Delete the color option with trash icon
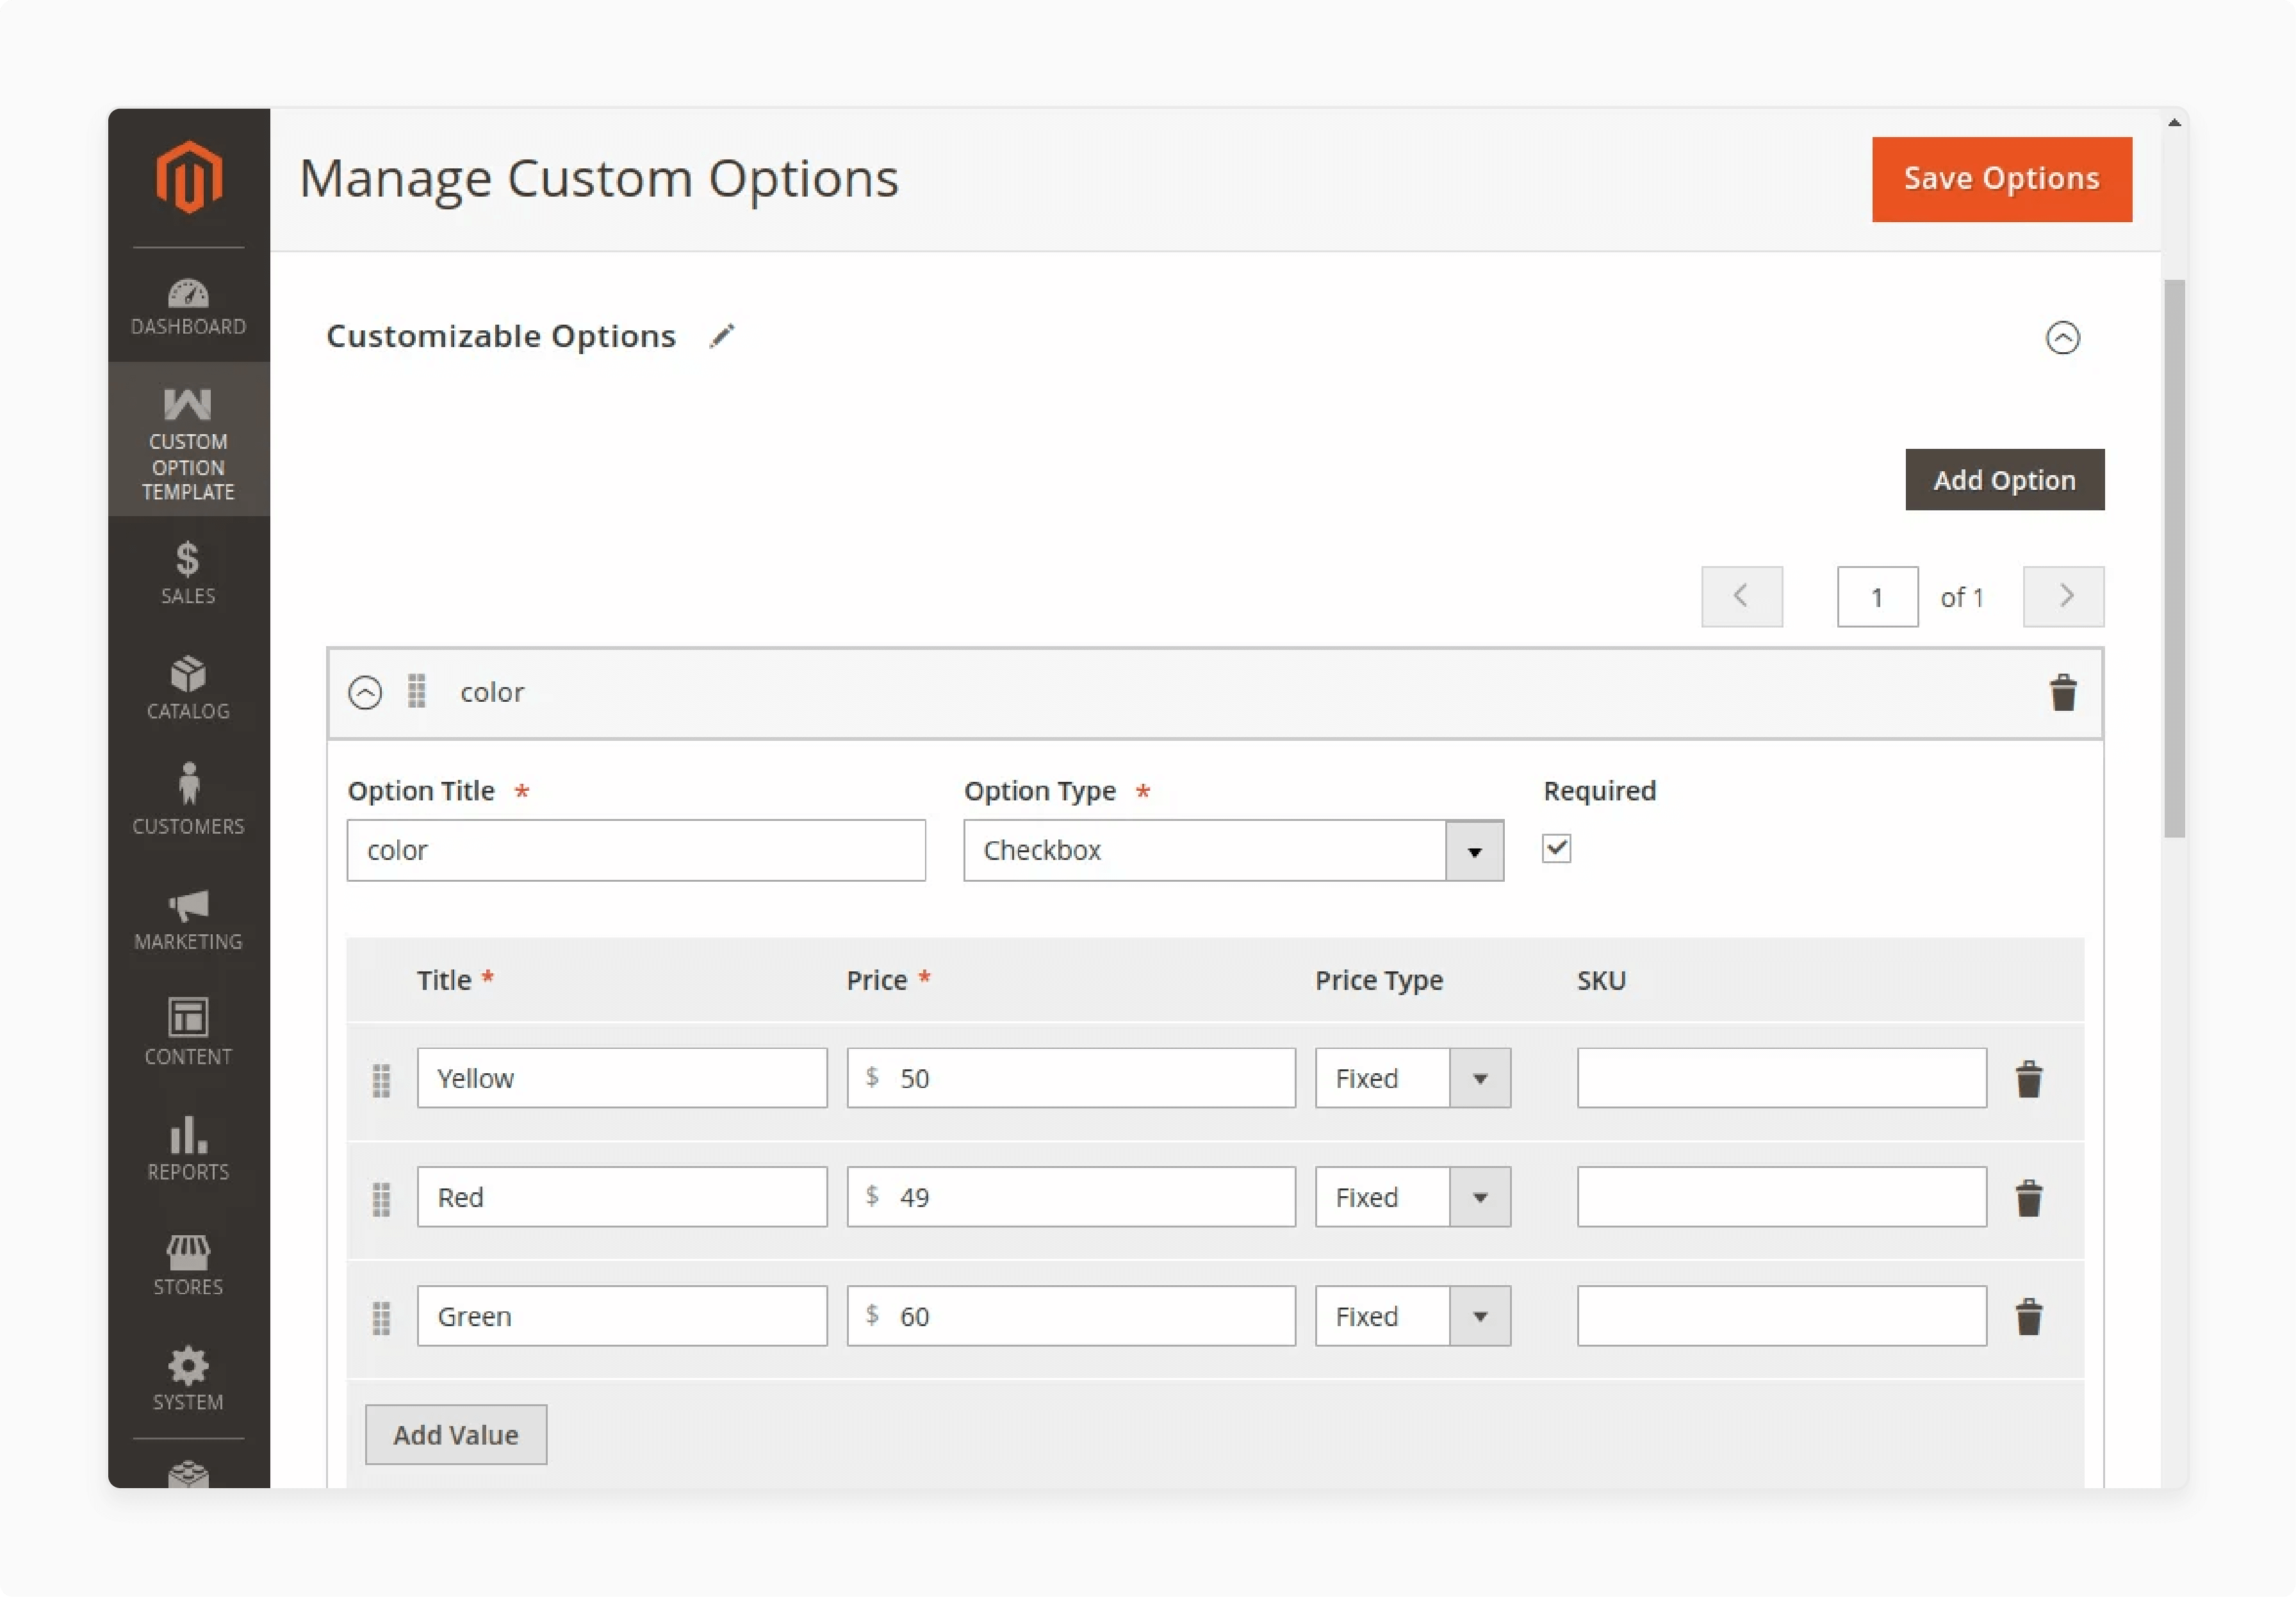2296x1597 pixels. click(x=2063, y=693)
